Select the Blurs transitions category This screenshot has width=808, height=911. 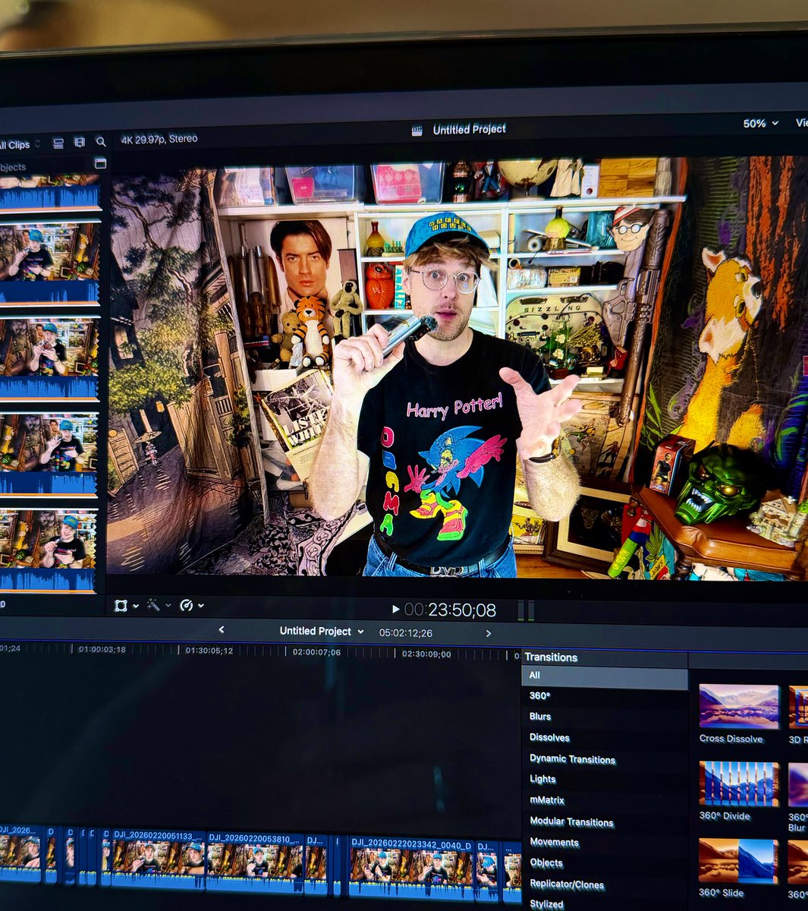604,716
